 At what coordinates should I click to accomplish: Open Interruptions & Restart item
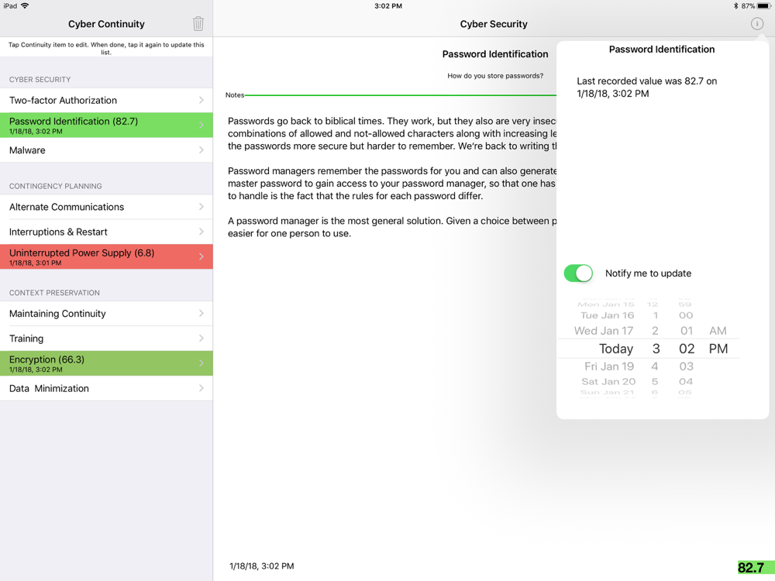pyautogui.click(x=106, y=232)
